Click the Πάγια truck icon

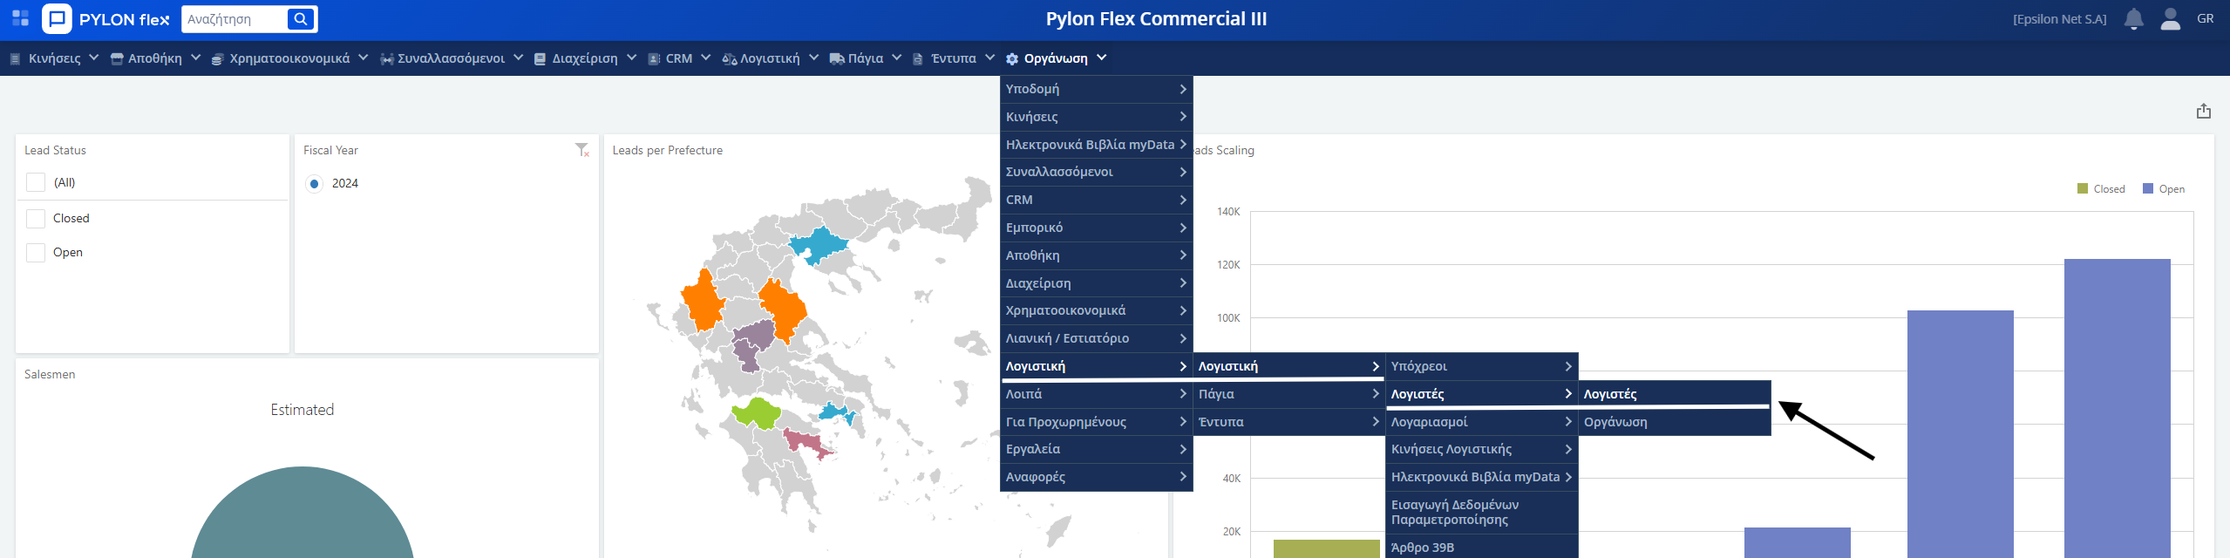click(837, 59)
